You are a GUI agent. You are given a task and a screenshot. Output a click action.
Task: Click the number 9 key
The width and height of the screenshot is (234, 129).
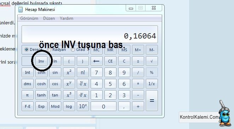pyautogui.click(x=124, y=72)
